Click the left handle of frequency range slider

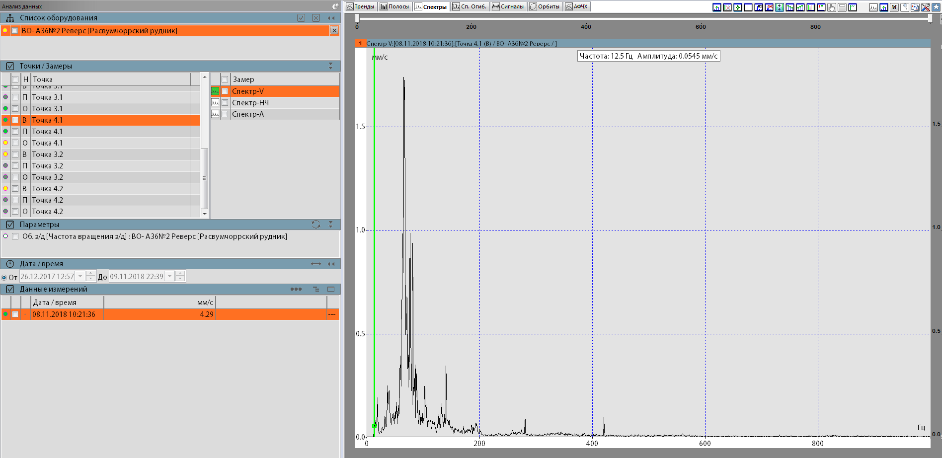coord(357,18)
